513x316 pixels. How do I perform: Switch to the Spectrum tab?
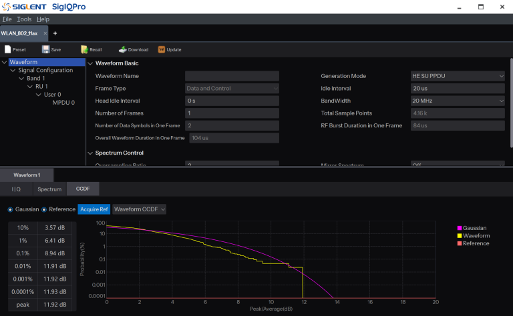click(x=49, y=189)
